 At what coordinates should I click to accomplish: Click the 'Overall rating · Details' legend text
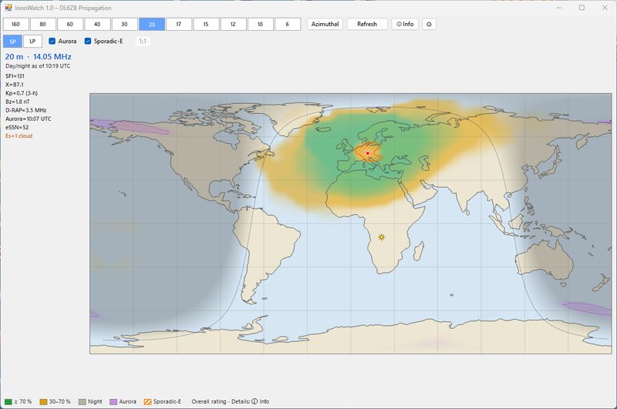(x=221, y=401)
